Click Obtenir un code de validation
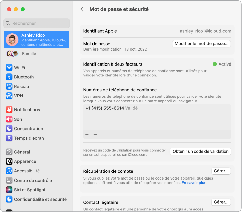 (x=200, y=151)
